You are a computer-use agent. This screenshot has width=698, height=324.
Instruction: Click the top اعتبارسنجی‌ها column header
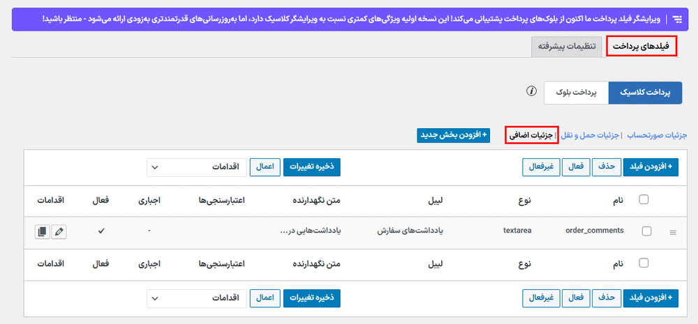(222, 200)
